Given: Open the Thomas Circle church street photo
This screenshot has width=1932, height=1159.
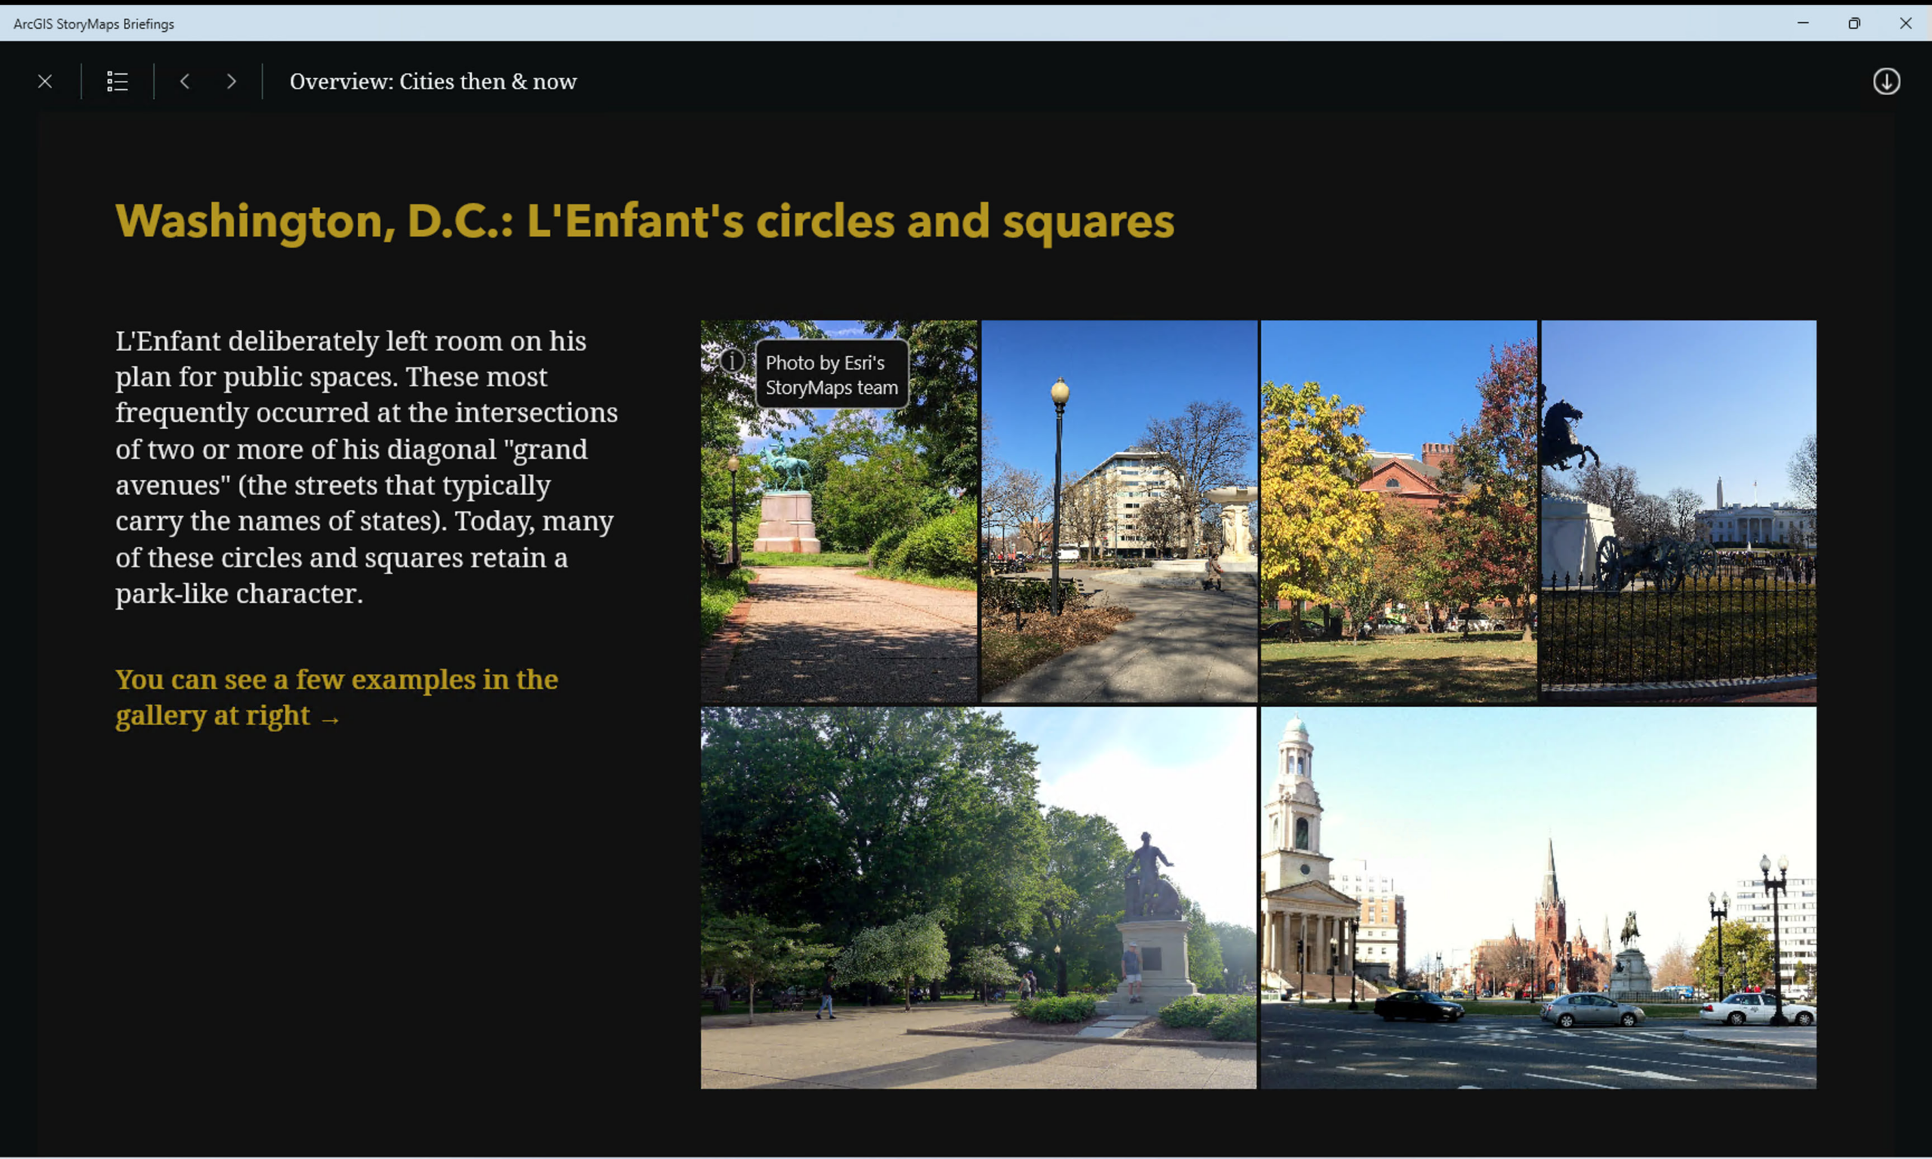Looking at the screenshot, I should (1537, 898).
